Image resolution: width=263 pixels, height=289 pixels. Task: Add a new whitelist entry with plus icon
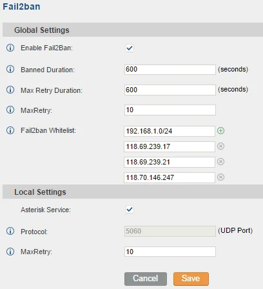point(220,130)
